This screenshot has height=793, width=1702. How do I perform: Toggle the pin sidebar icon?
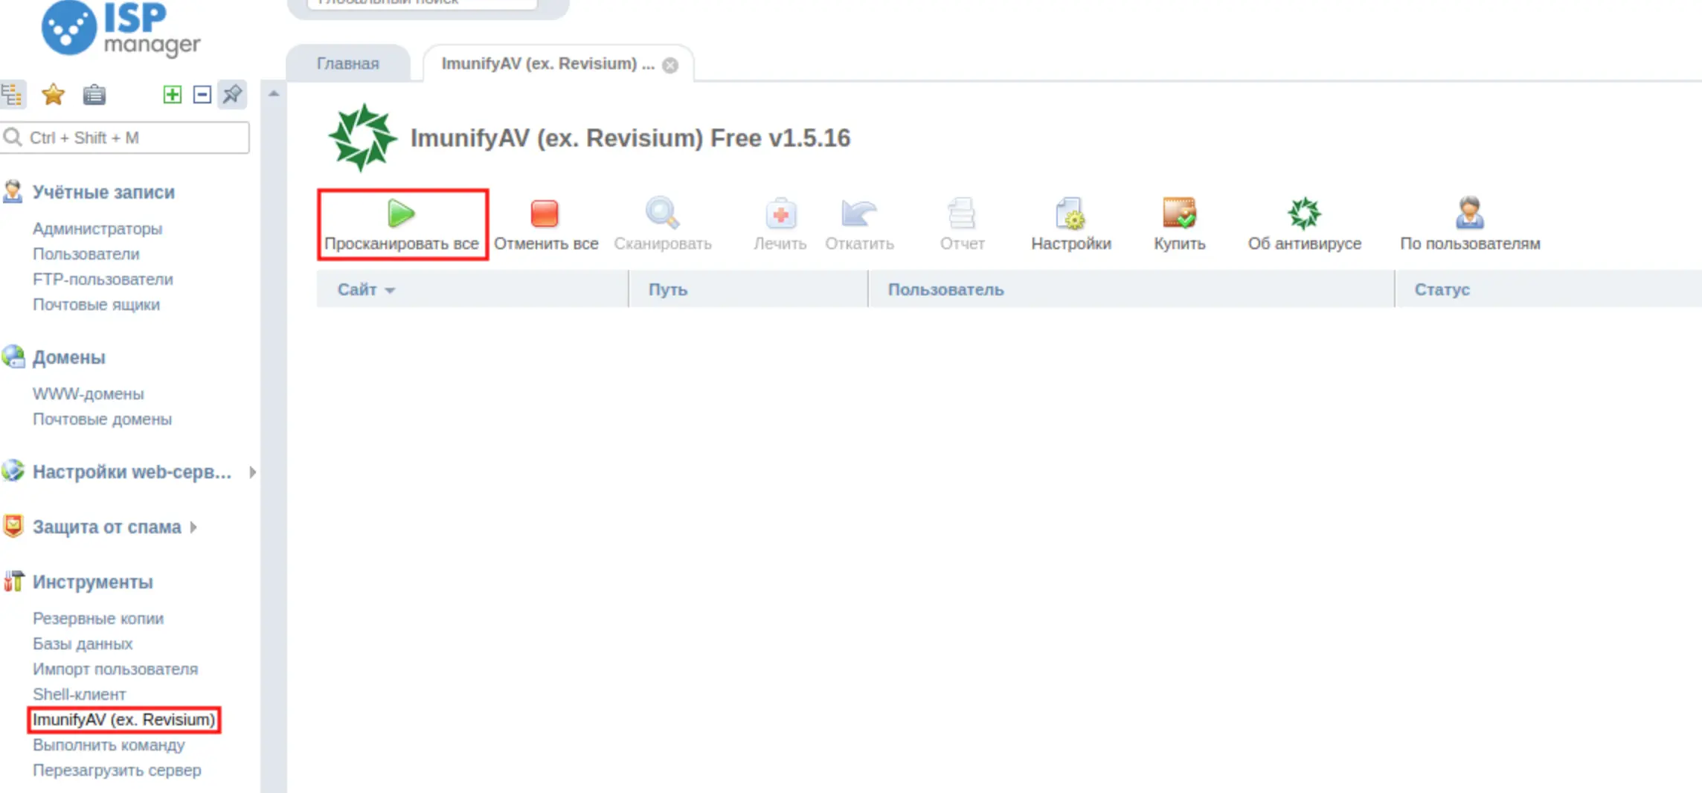[232, 94]
